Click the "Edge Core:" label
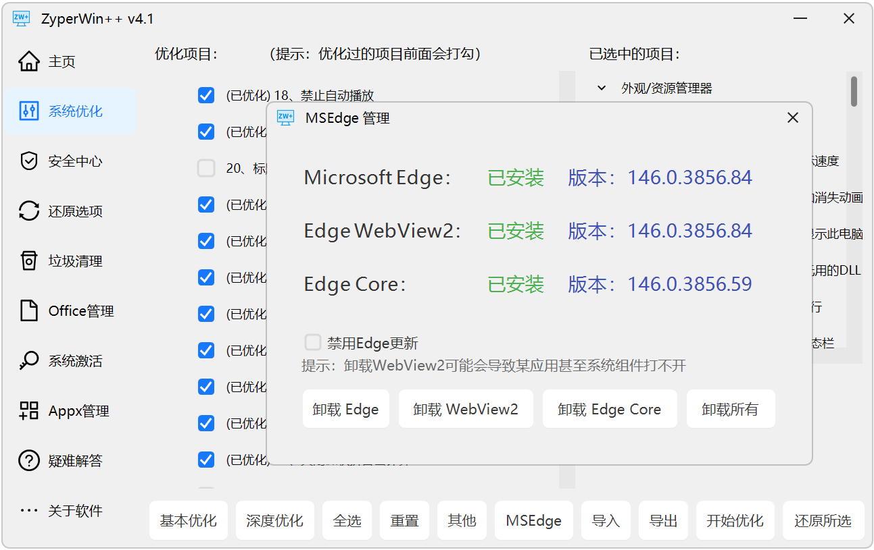 pos(355,284)
